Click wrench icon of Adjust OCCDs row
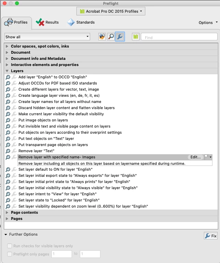Viewport: 220px width, 263px height. (14, 83)
